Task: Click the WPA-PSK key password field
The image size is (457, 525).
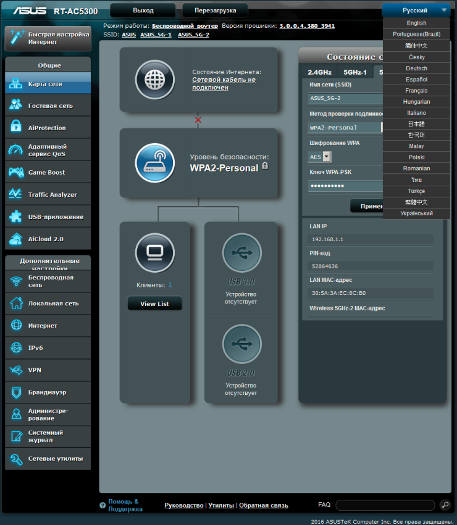Action: (x=345, y=186)
